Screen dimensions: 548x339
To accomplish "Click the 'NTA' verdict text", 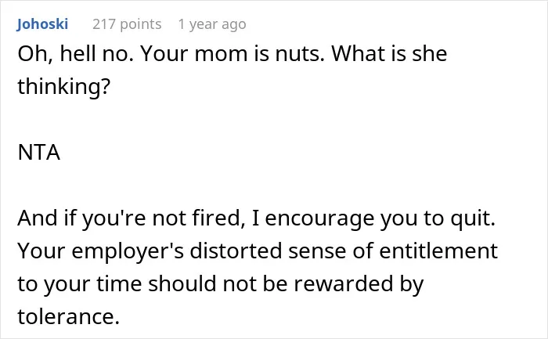I will click(x=39, y=153).
